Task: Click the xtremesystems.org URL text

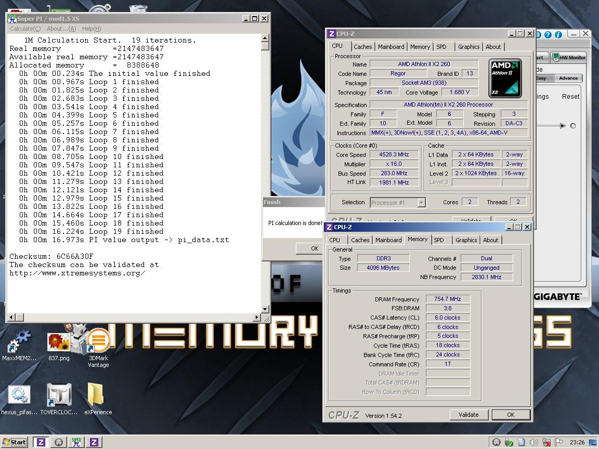Action: (x=77, y=273)
